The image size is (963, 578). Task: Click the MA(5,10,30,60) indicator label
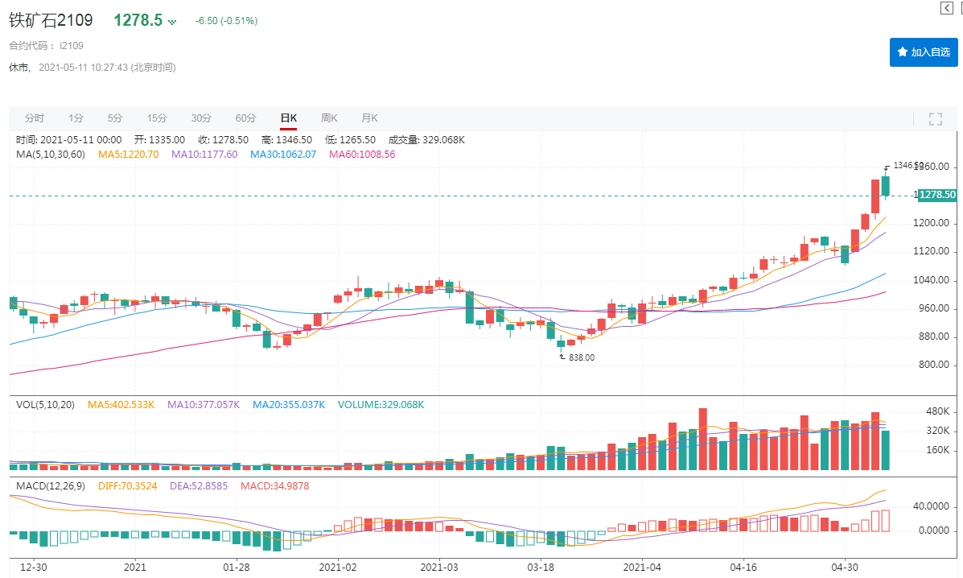[51, 155]
